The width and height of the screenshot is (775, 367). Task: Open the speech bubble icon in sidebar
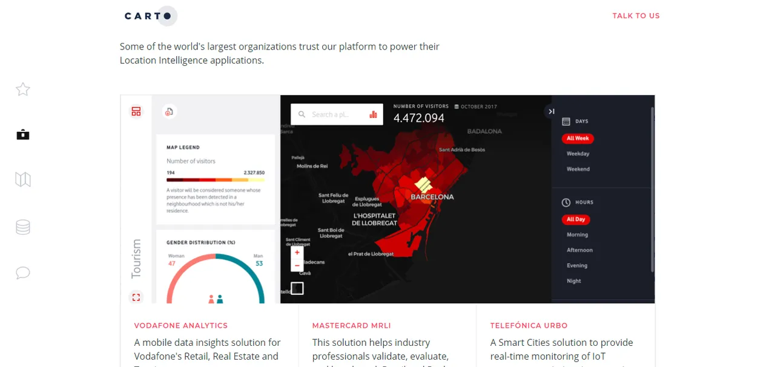[23, 273]
